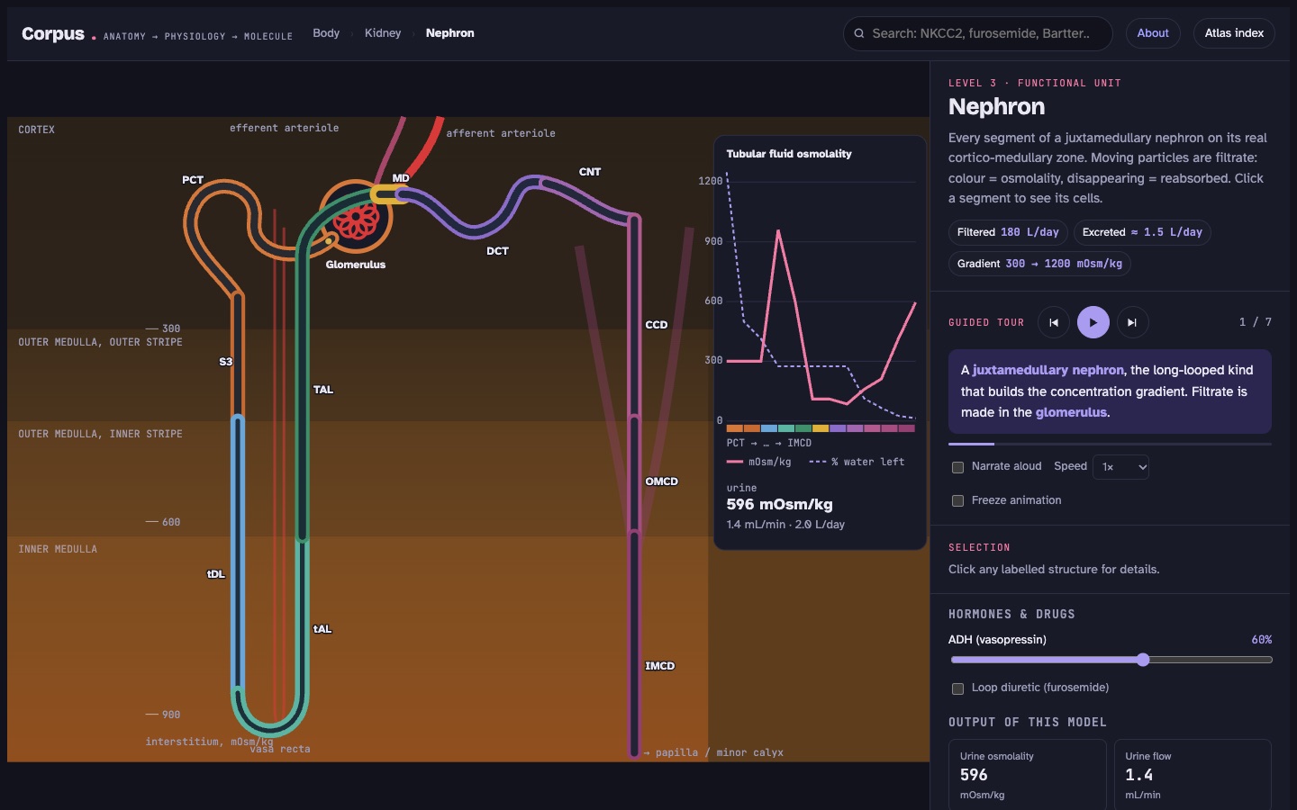Click the Gradient 300 → 1200 mOsm/kg chip
Viewport: 1297px width, 810px height.
coord(1039,264)
